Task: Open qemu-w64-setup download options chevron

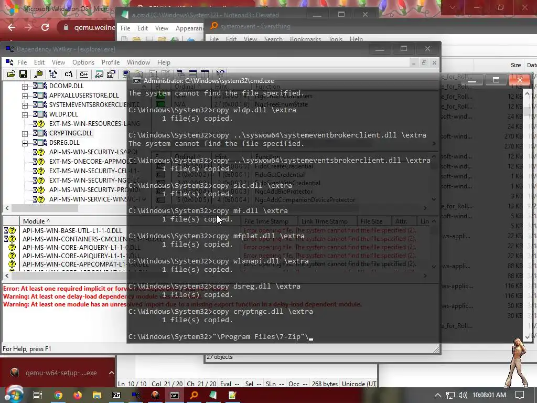Action: tap(111, 373)
